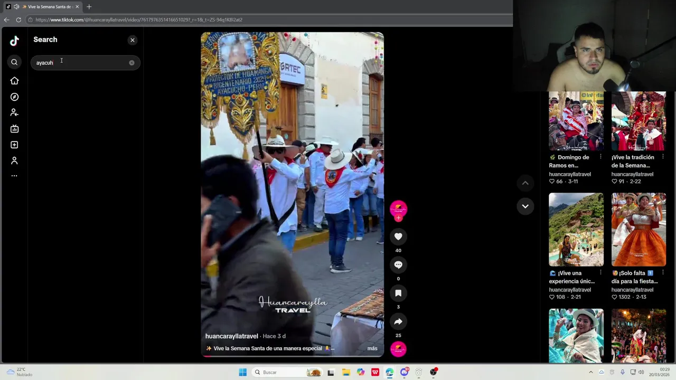
Task: Save video with bookmark icon
Action: coord(398,293)
